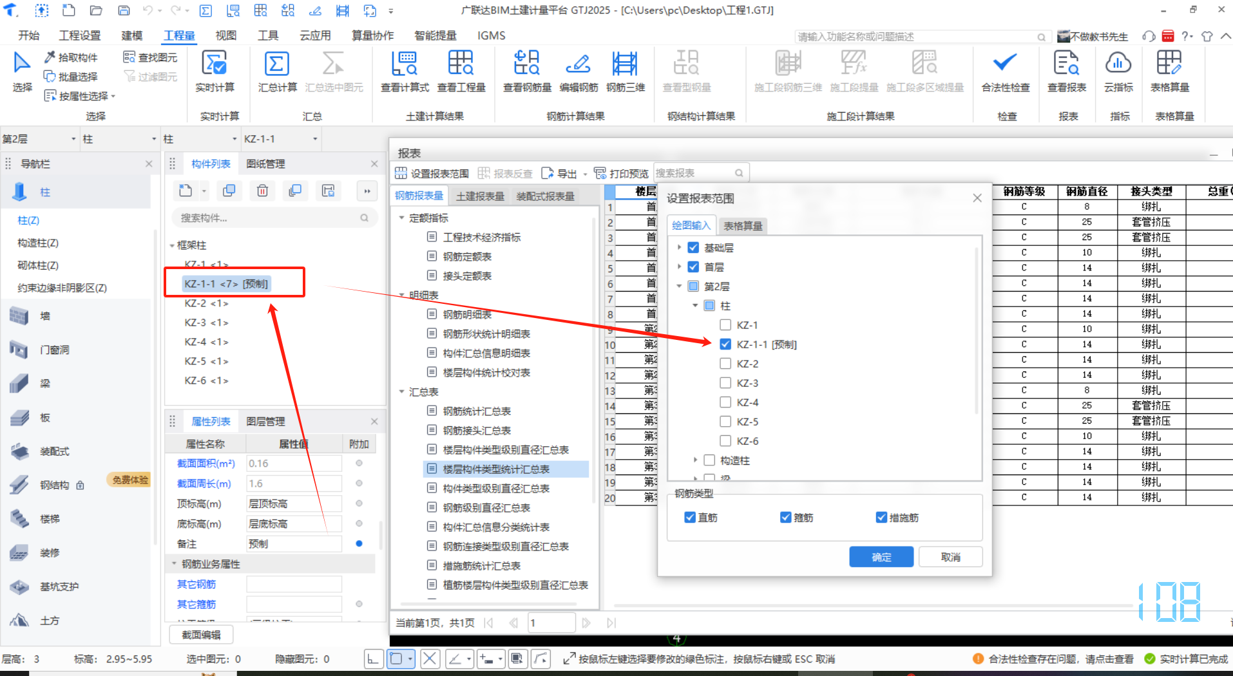Check the KZ-1 checkbox in dialog
Viewport: 1233px width, 676px height.
[725, 325]
